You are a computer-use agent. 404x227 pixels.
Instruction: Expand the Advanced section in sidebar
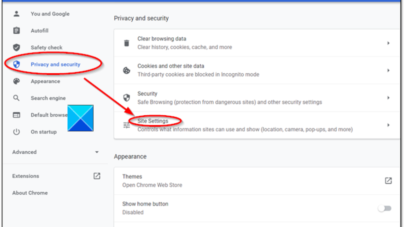click(x=97, y=152)
